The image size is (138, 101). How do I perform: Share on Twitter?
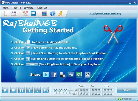coord(46,75)
